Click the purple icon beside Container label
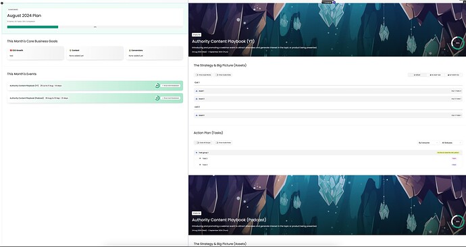Image resolution: width=466 pixels, height=247 pixels. [x=334, y=2]
